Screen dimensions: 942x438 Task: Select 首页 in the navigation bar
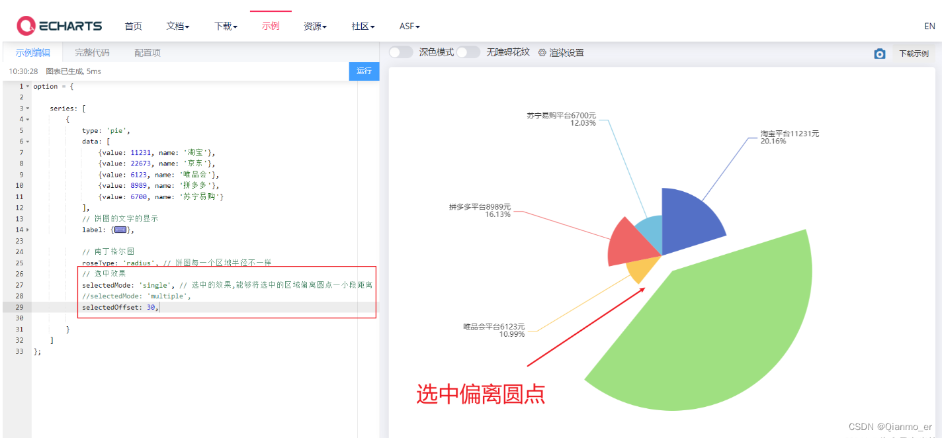133,26
